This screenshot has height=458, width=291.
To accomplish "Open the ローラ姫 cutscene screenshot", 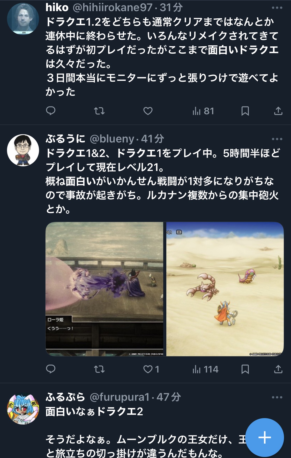I will coord(104,289).
